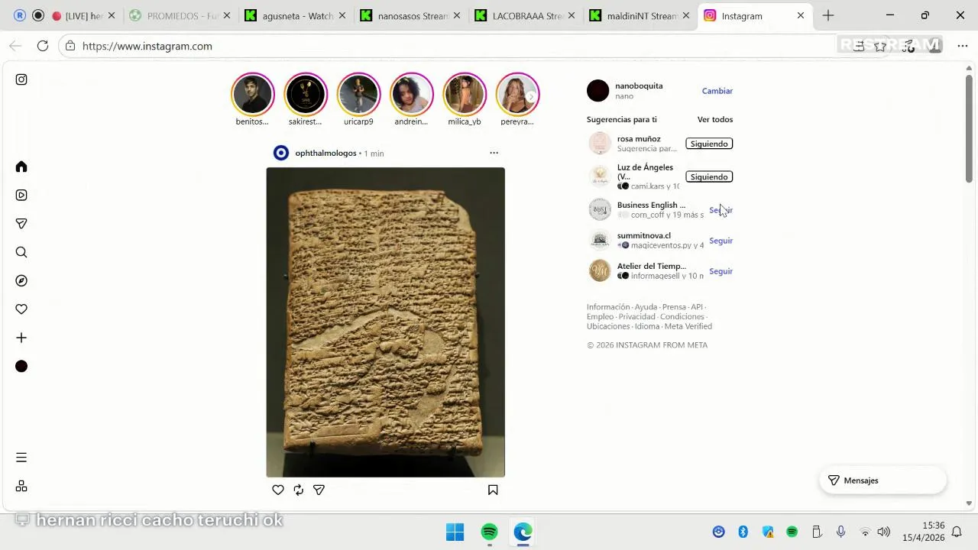The width and height of the screenshot is (978, 550).
Task: Go back in browser toolbar
Action: point(15,46)
